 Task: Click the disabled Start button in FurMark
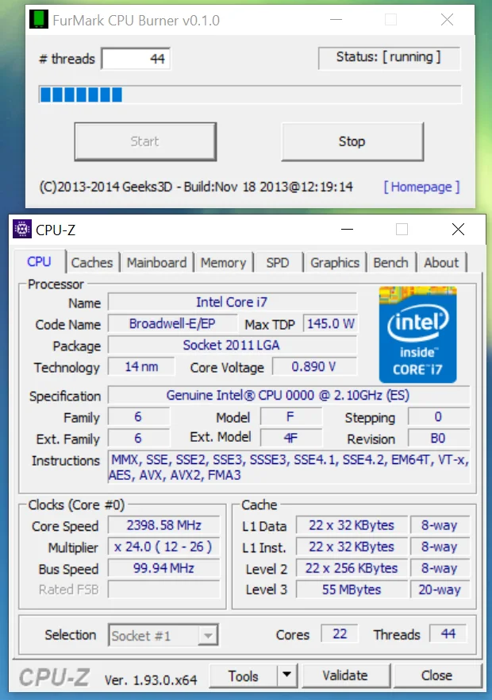145,141
